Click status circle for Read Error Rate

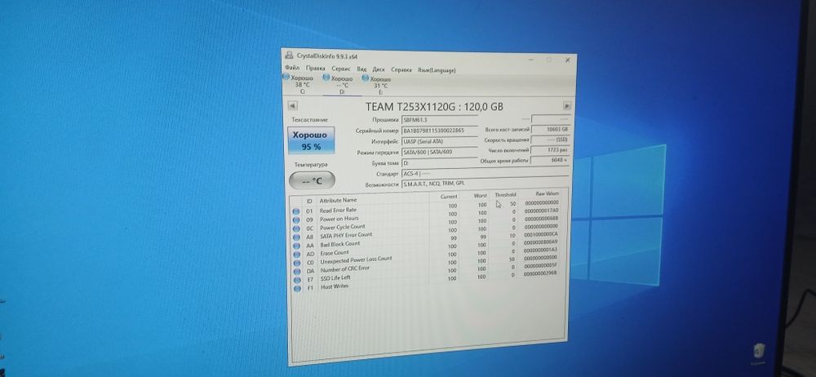tap(296, 211)
